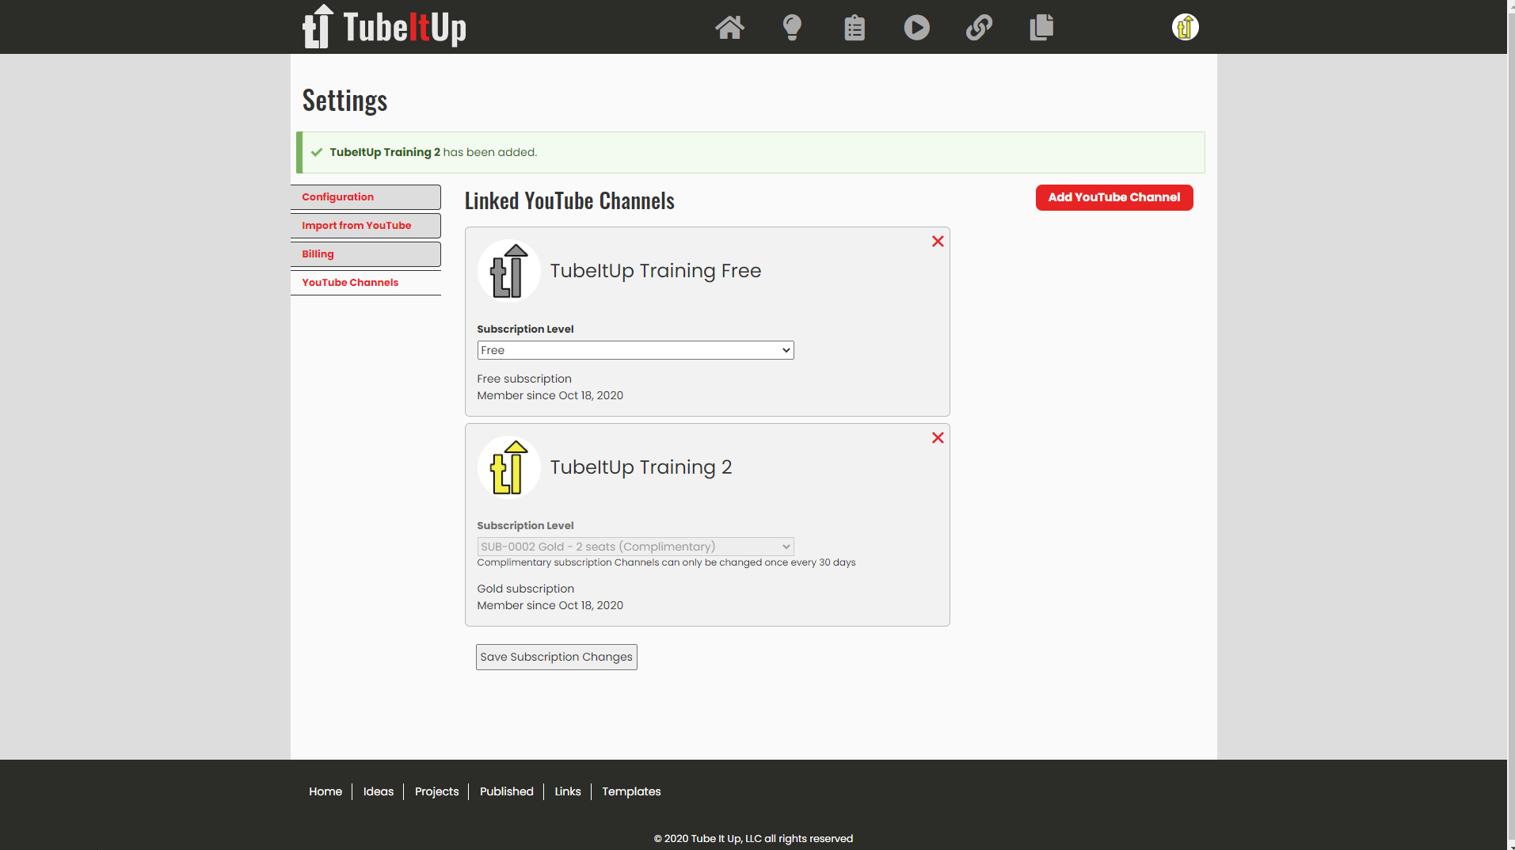Open the SUB-0002 Gold subscription dropdown
This screenshot has height=850, width=1515.
[x=635, y=547]
